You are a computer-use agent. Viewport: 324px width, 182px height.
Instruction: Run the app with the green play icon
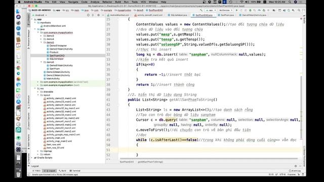click(x=236, y=10)
